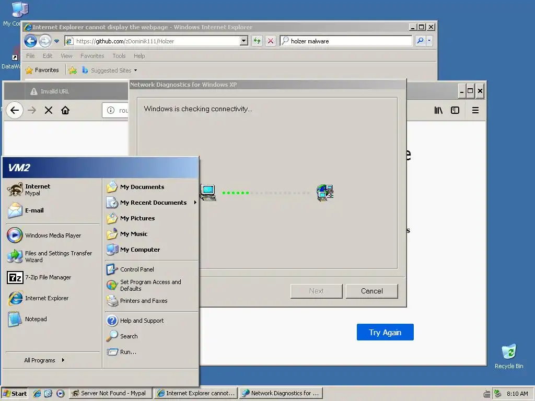
Task: Open Favorites menu in Internet Explorer
Action: pyautogui.click(x=92, y=56)
